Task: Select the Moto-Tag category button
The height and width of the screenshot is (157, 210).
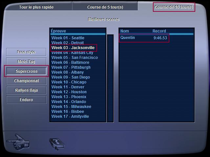Action: (x=26, y=61)
